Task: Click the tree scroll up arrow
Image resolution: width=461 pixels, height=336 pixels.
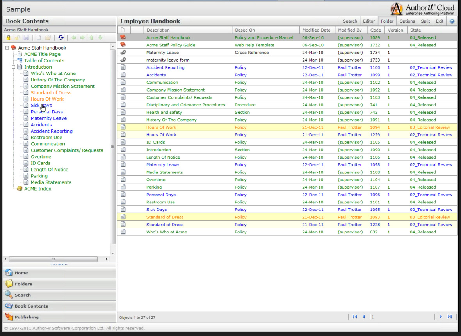Action: click(113, 46)
